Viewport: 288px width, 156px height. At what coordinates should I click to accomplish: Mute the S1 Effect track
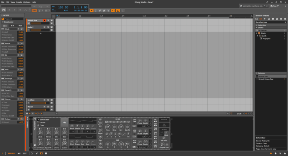pos(51,100)
